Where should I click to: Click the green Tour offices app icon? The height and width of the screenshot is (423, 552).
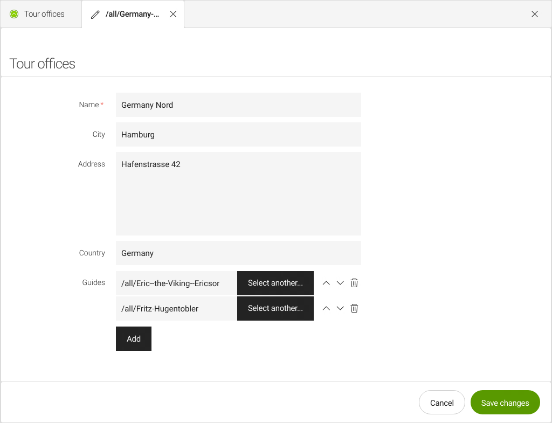point(14,14)
